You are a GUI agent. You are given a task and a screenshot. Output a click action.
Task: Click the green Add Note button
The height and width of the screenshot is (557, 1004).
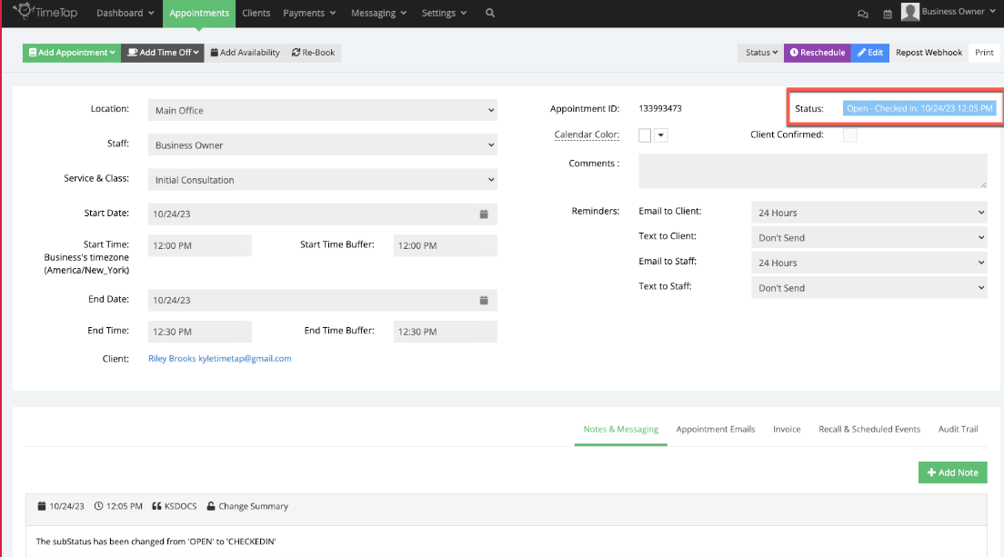coord(952,472)
